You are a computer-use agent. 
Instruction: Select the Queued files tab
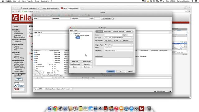[x=39, y=89]
